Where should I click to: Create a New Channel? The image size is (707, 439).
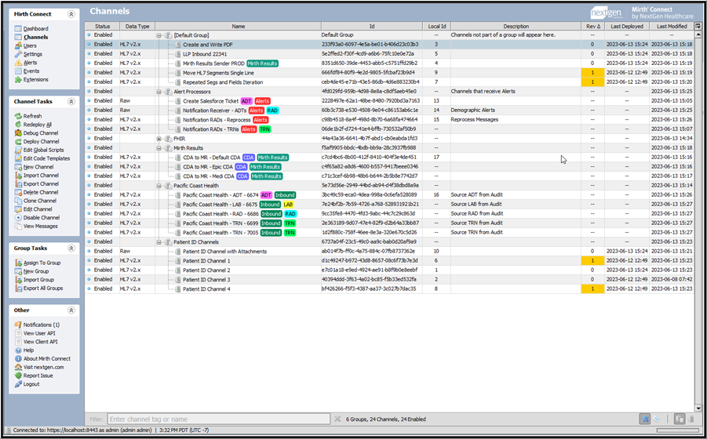[x=38, y=167]
